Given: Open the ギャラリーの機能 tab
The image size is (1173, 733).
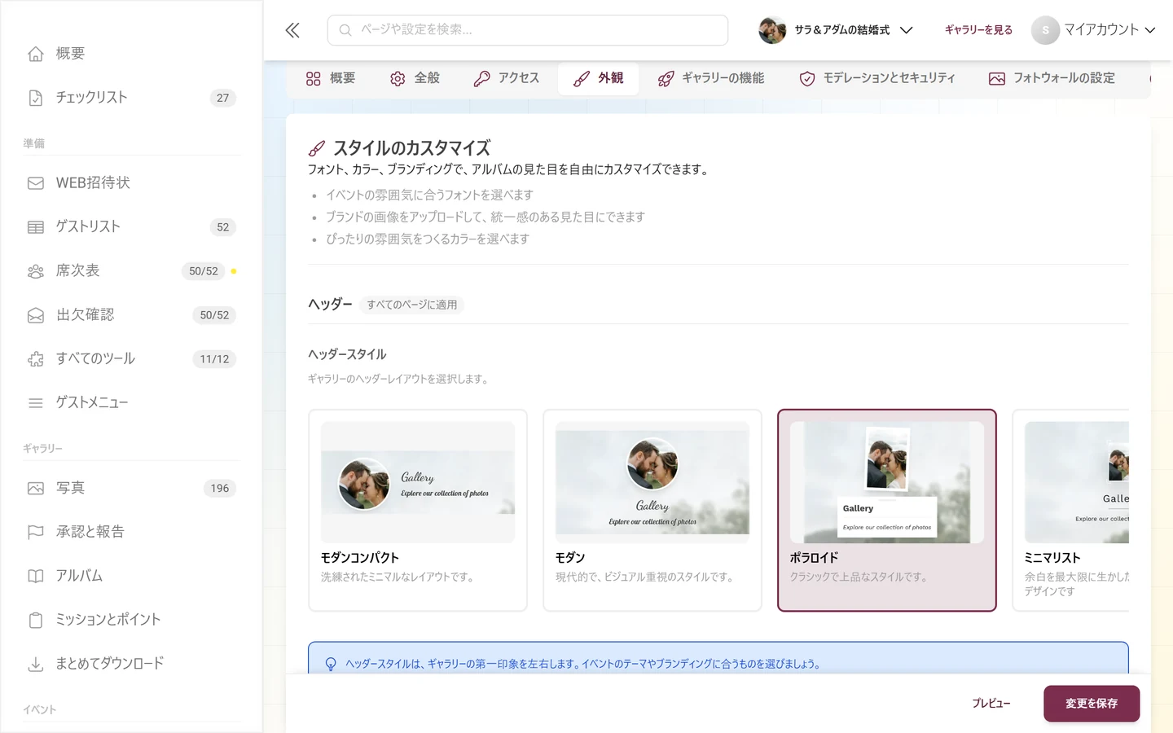Looking at the screenshot, I should 711,79.
